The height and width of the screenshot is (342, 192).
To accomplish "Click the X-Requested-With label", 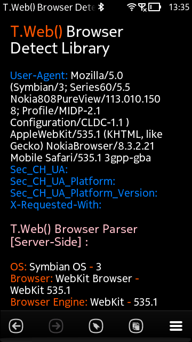I will click(x=56, y=205).
